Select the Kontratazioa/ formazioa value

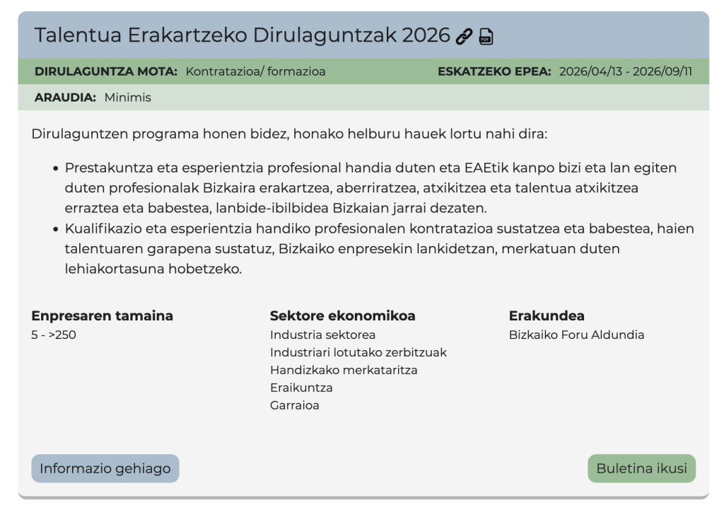(255, 71)
